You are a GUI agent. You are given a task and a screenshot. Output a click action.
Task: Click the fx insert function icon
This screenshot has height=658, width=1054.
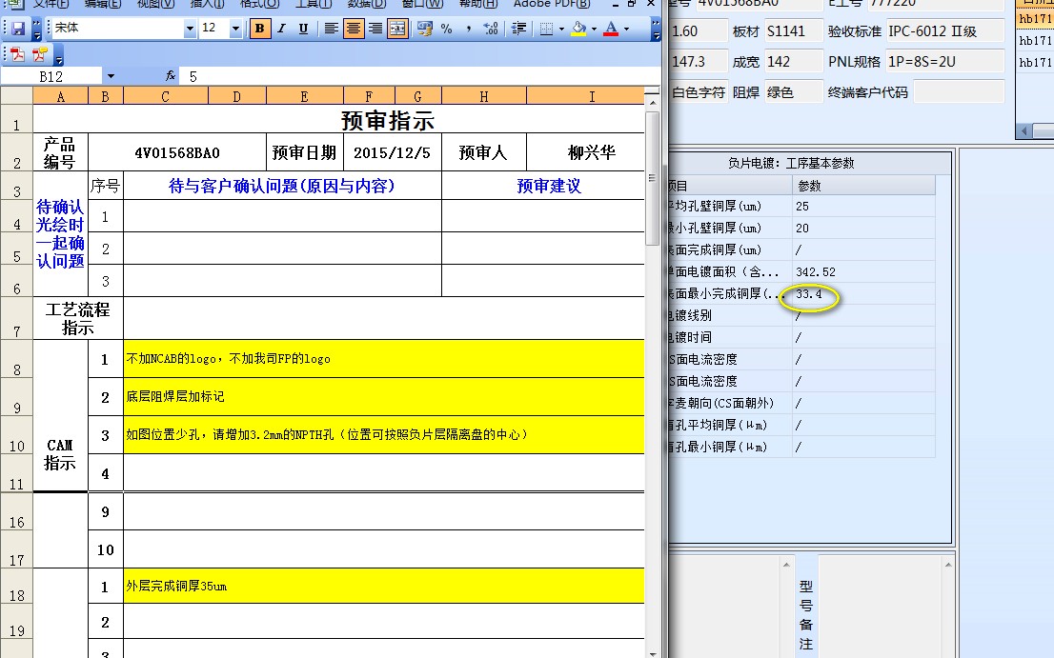(x=170, y=76)
